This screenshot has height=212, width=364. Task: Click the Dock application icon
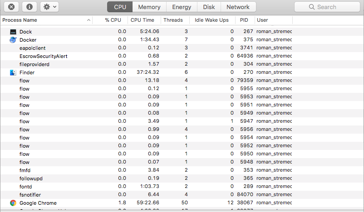(x=13, y=32)
